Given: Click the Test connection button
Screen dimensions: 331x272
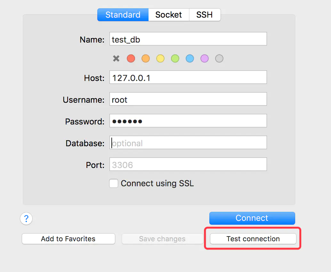Looking at the screenshot, I should pos(253,239).
